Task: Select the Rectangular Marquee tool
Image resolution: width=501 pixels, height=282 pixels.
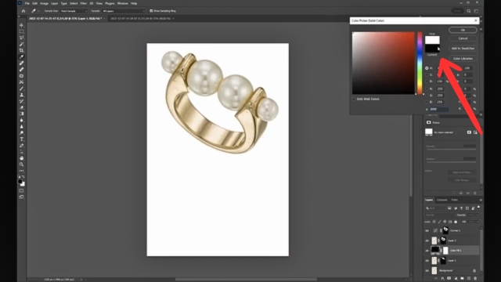Action: (x=21, y=31)
